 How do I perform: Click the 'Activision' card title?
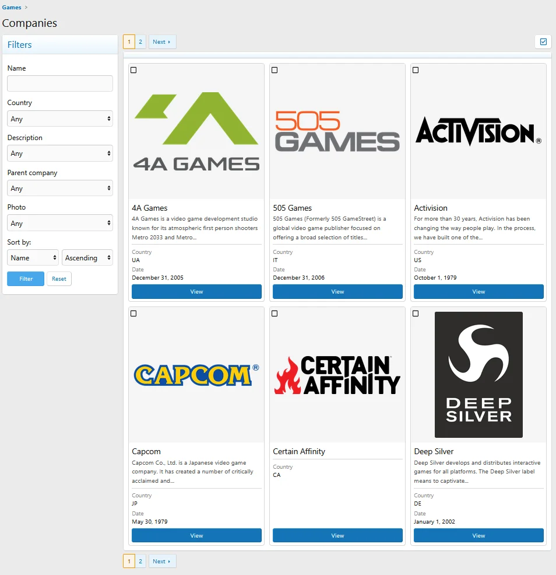[431, 208]
